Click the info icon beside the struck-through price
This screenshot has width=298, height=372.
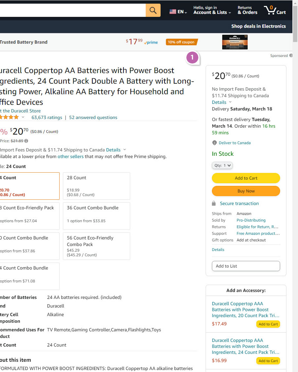click(x=26, y=141)
